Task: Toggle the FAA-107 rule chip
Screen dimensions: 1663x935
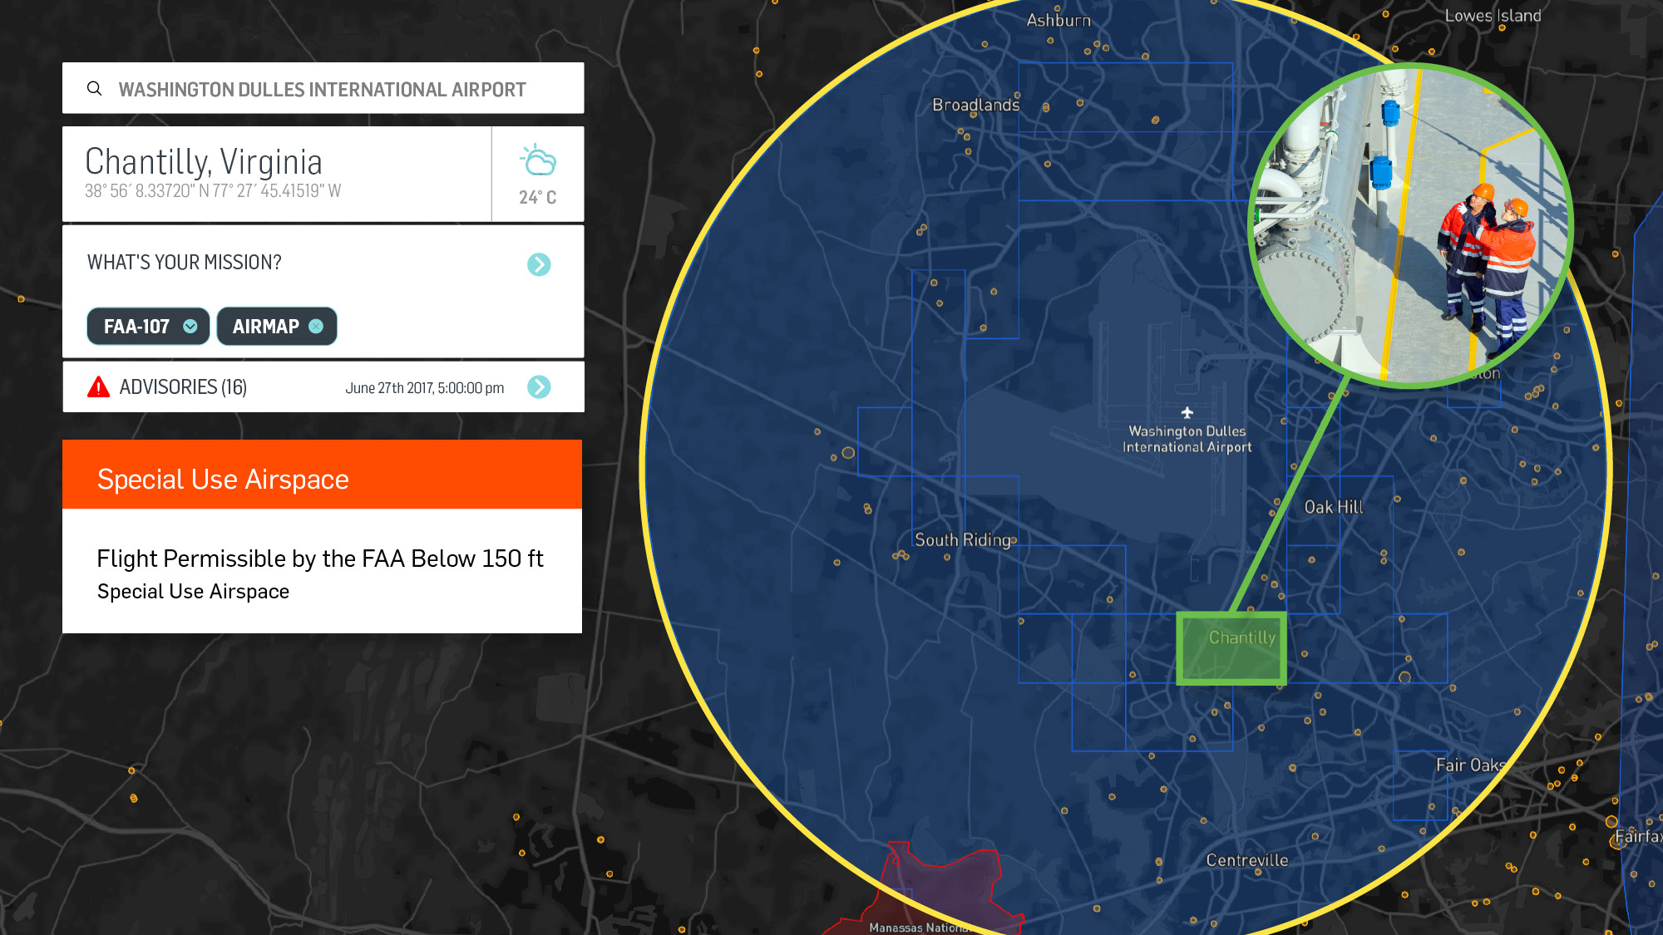Action: pos(148,327)
